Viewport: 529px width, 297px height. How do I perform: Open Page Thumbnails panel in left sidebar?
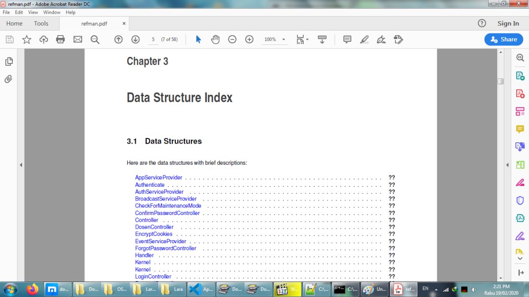(8, 62)
